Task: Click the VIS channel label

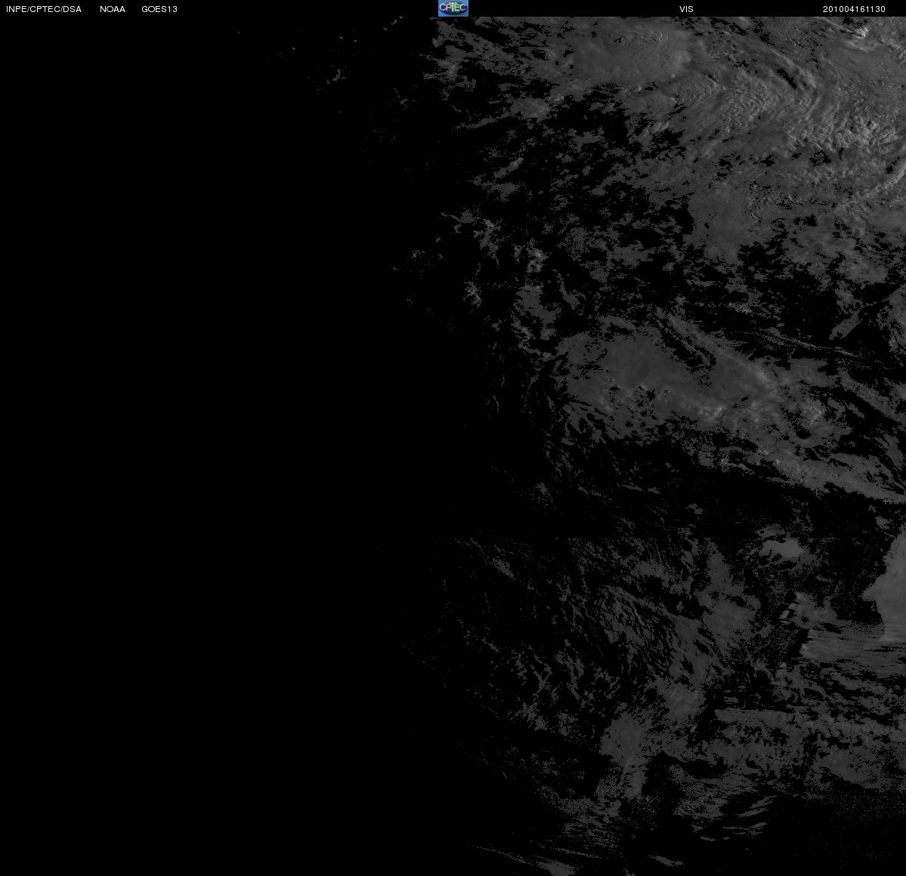Action: pyautogui.click(x=686, y=9)
